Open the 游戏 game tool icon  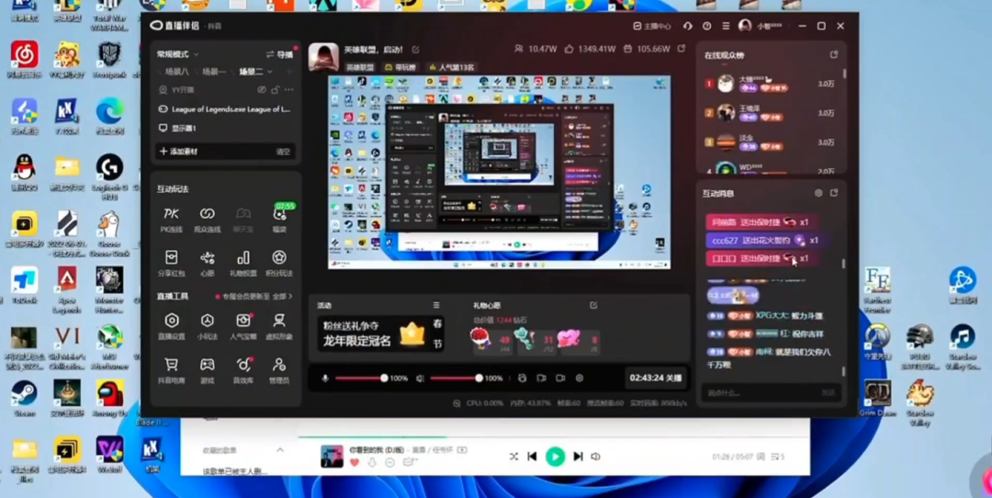click(x=207, y=370)
